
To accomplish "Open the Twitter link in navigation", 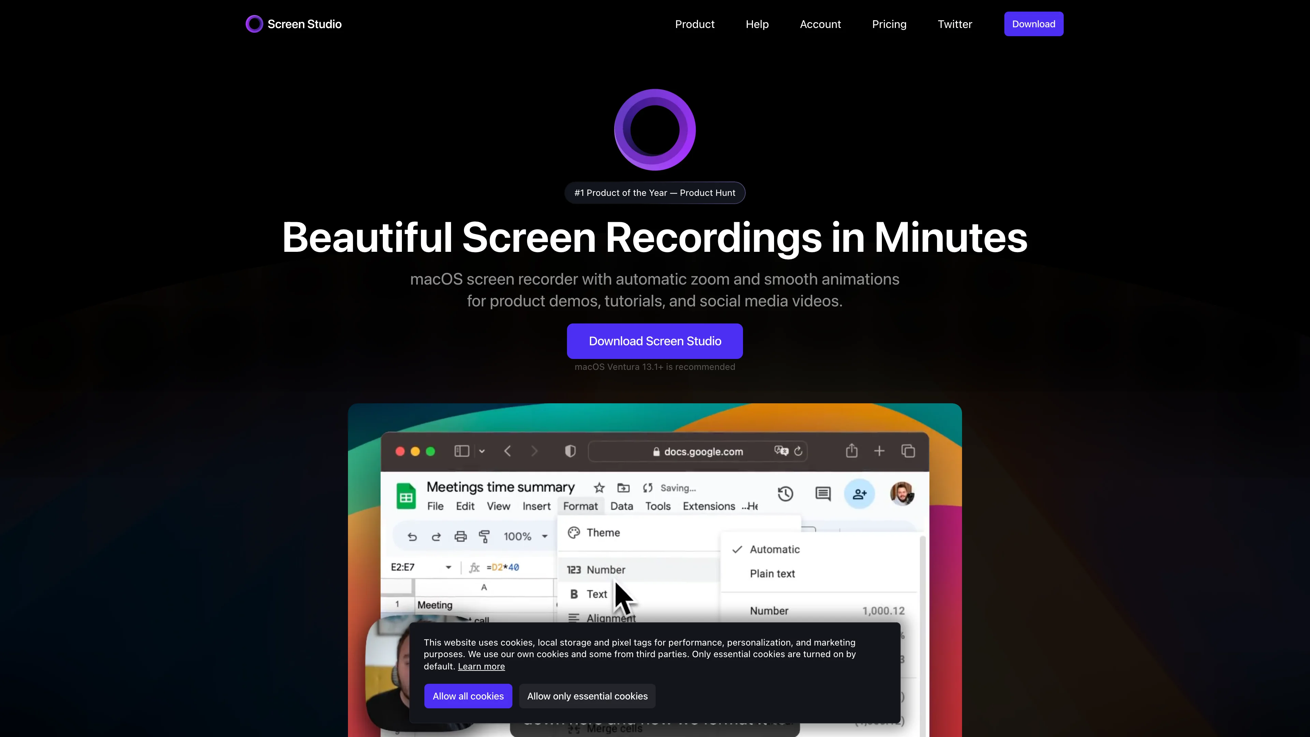I will (x=955, y=24).
